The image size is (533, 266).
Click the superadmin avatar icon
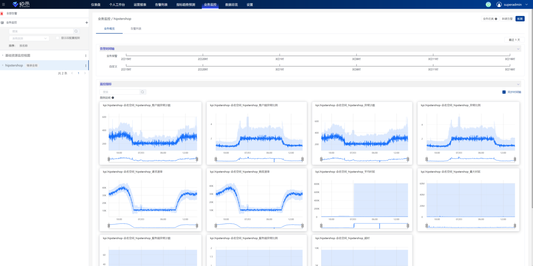(499, 5)
